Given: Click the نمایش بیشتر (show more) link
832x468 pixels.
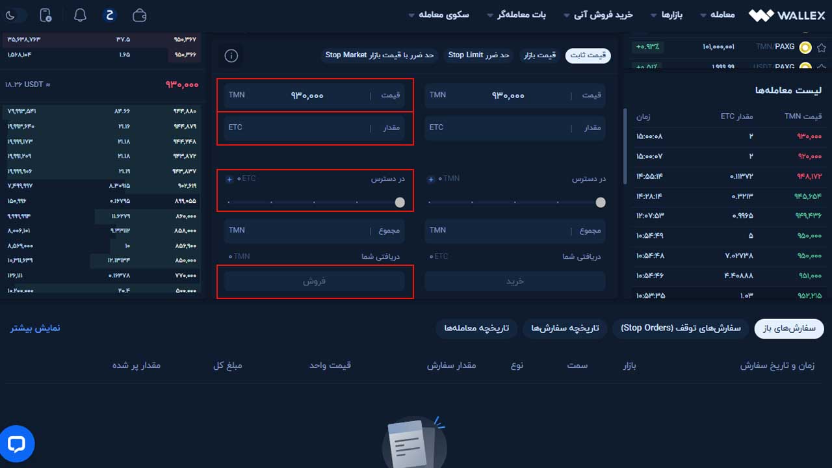Looking at the screenshot, I should 35,328.
